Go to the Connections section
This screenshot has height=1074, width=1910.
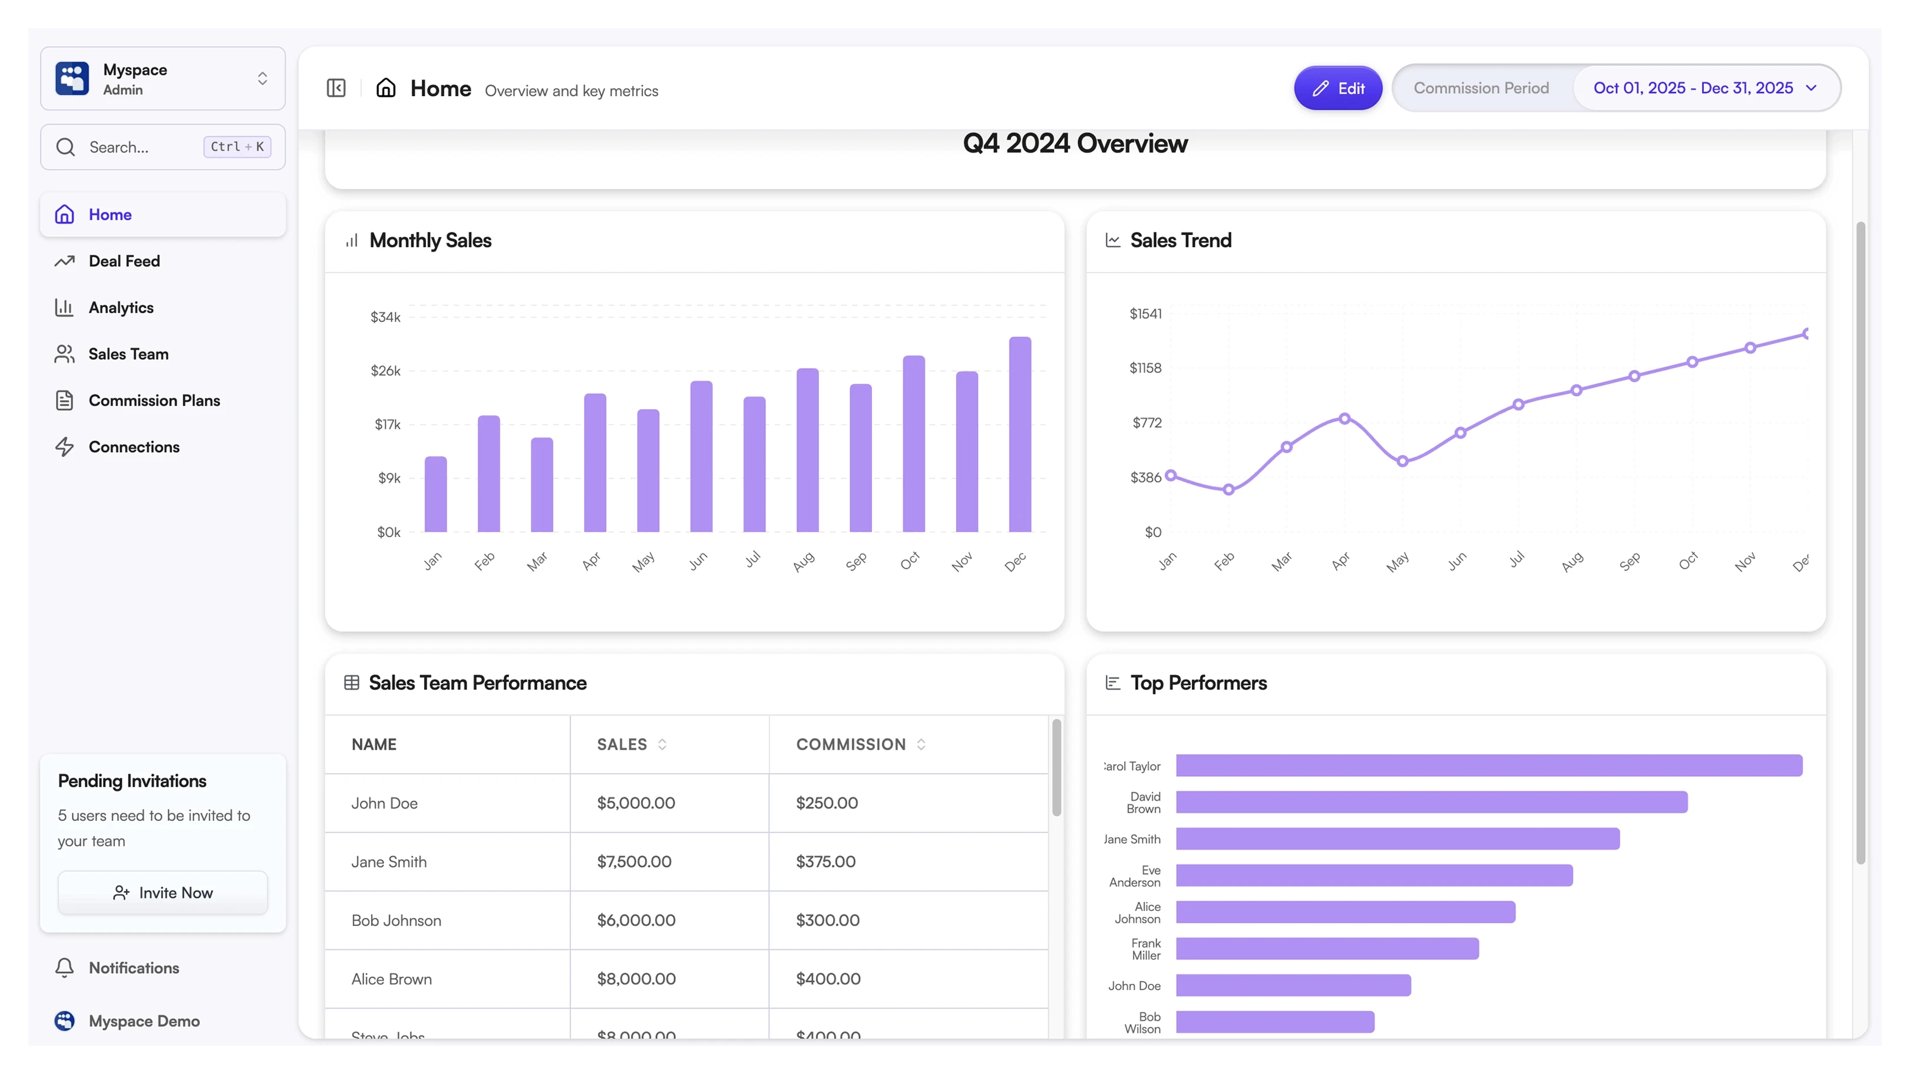tap(134, 447)
